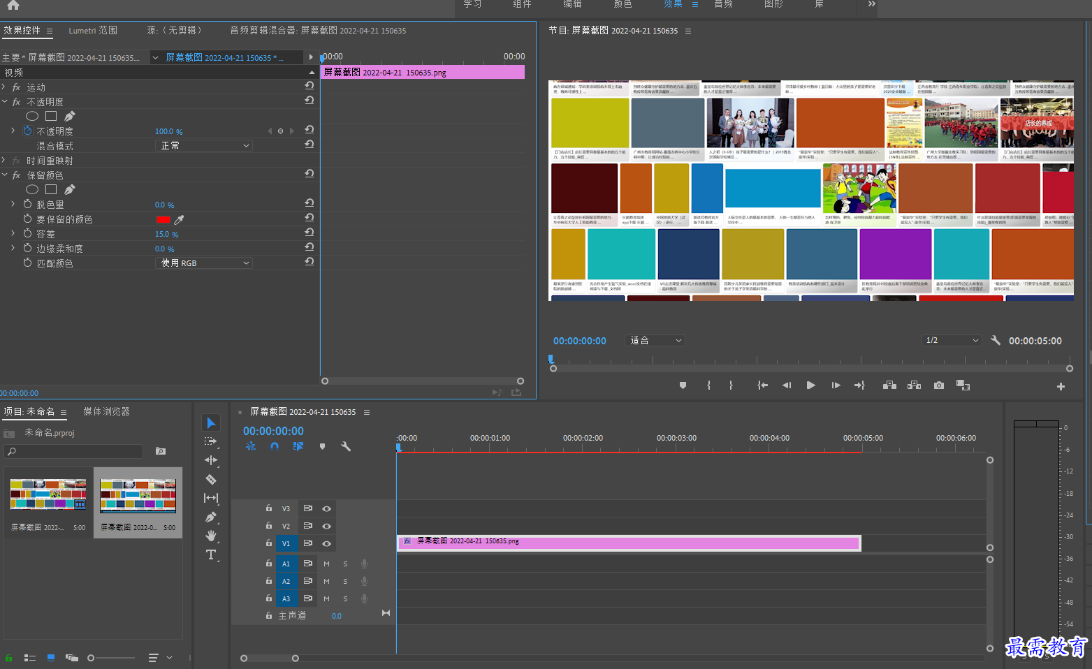Export frame with camera icon
This screenshot has height=669, width=1092.
(x=939, y=385)
